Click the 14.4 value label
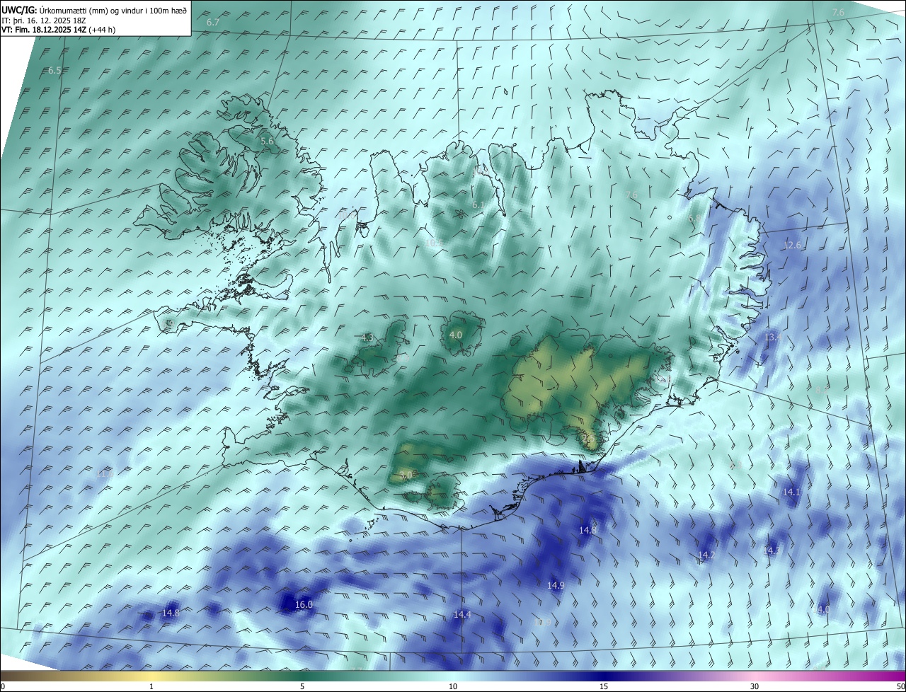Image resolution: width=906 pixels, height=692 pixels. 462,615
